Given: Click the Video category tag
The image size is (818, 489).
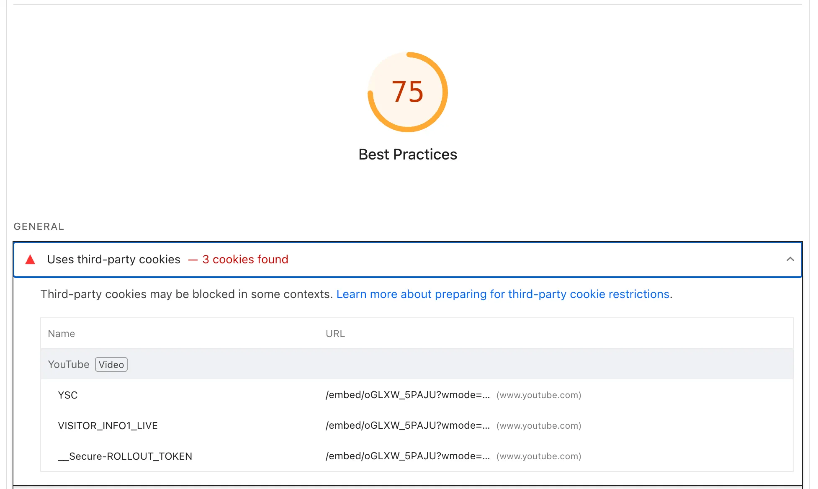Looking at the screenshot, I should (x=111, y=365).
